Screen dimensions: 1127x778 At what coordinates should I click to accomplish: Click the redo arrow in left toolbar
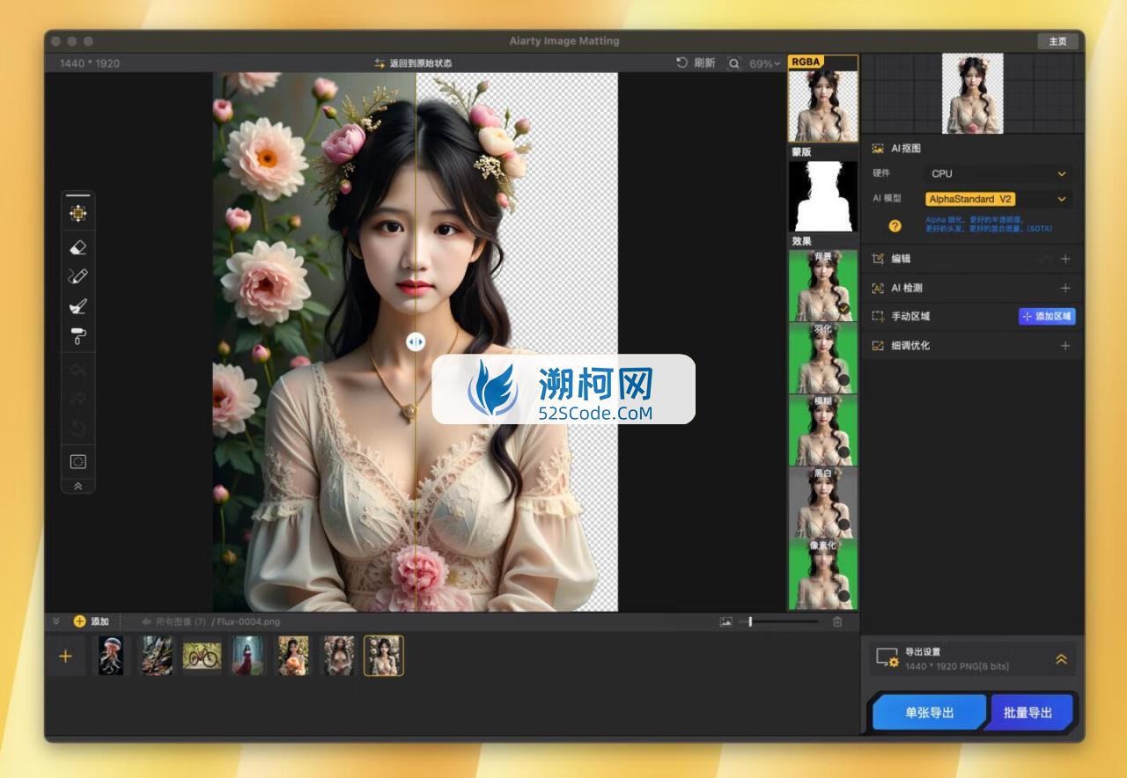78,400
